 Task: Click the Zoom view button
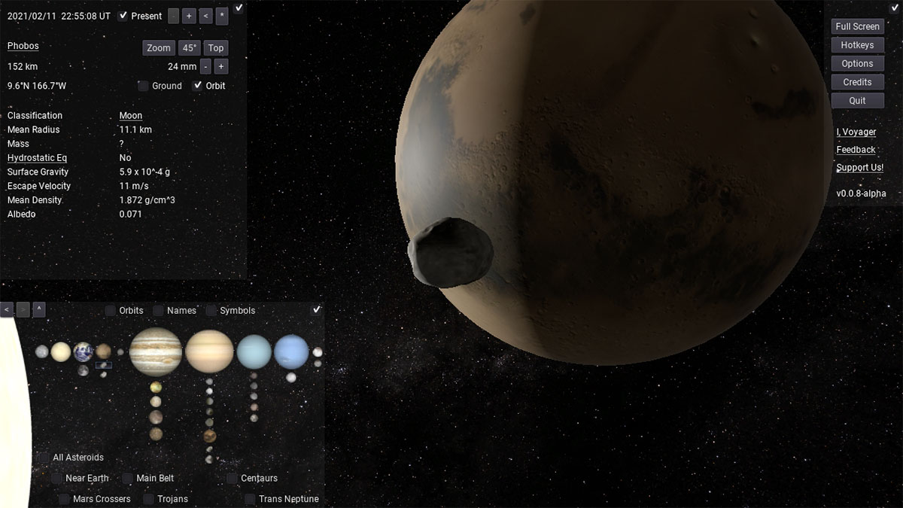tap(159, 47)
